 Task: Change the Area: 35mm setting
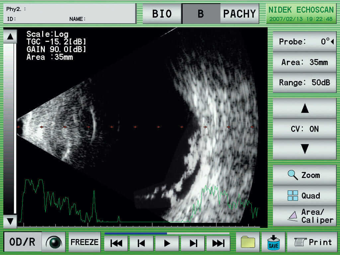click(304, 62)
